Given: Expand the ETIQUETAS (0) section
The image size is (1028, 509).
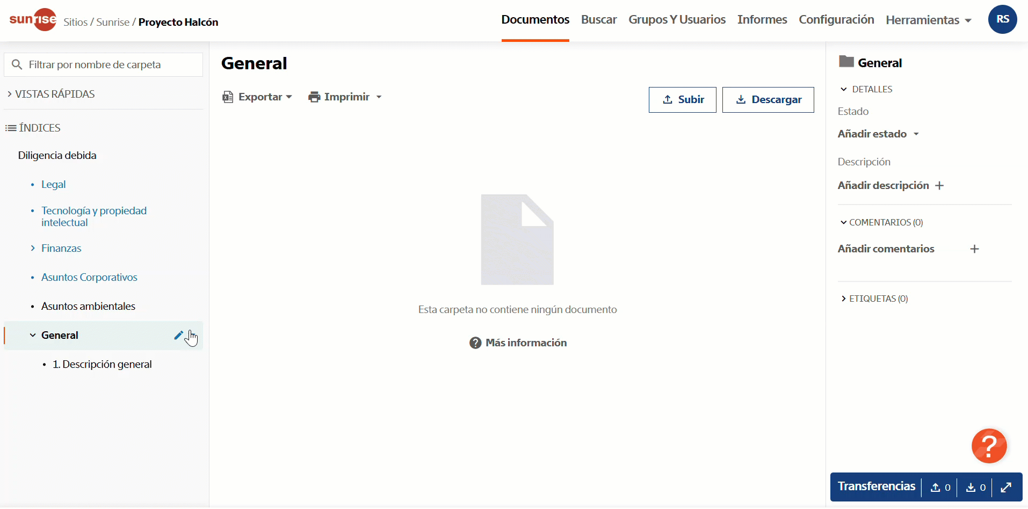Looking at the screenshot, I should click(874, 299).
